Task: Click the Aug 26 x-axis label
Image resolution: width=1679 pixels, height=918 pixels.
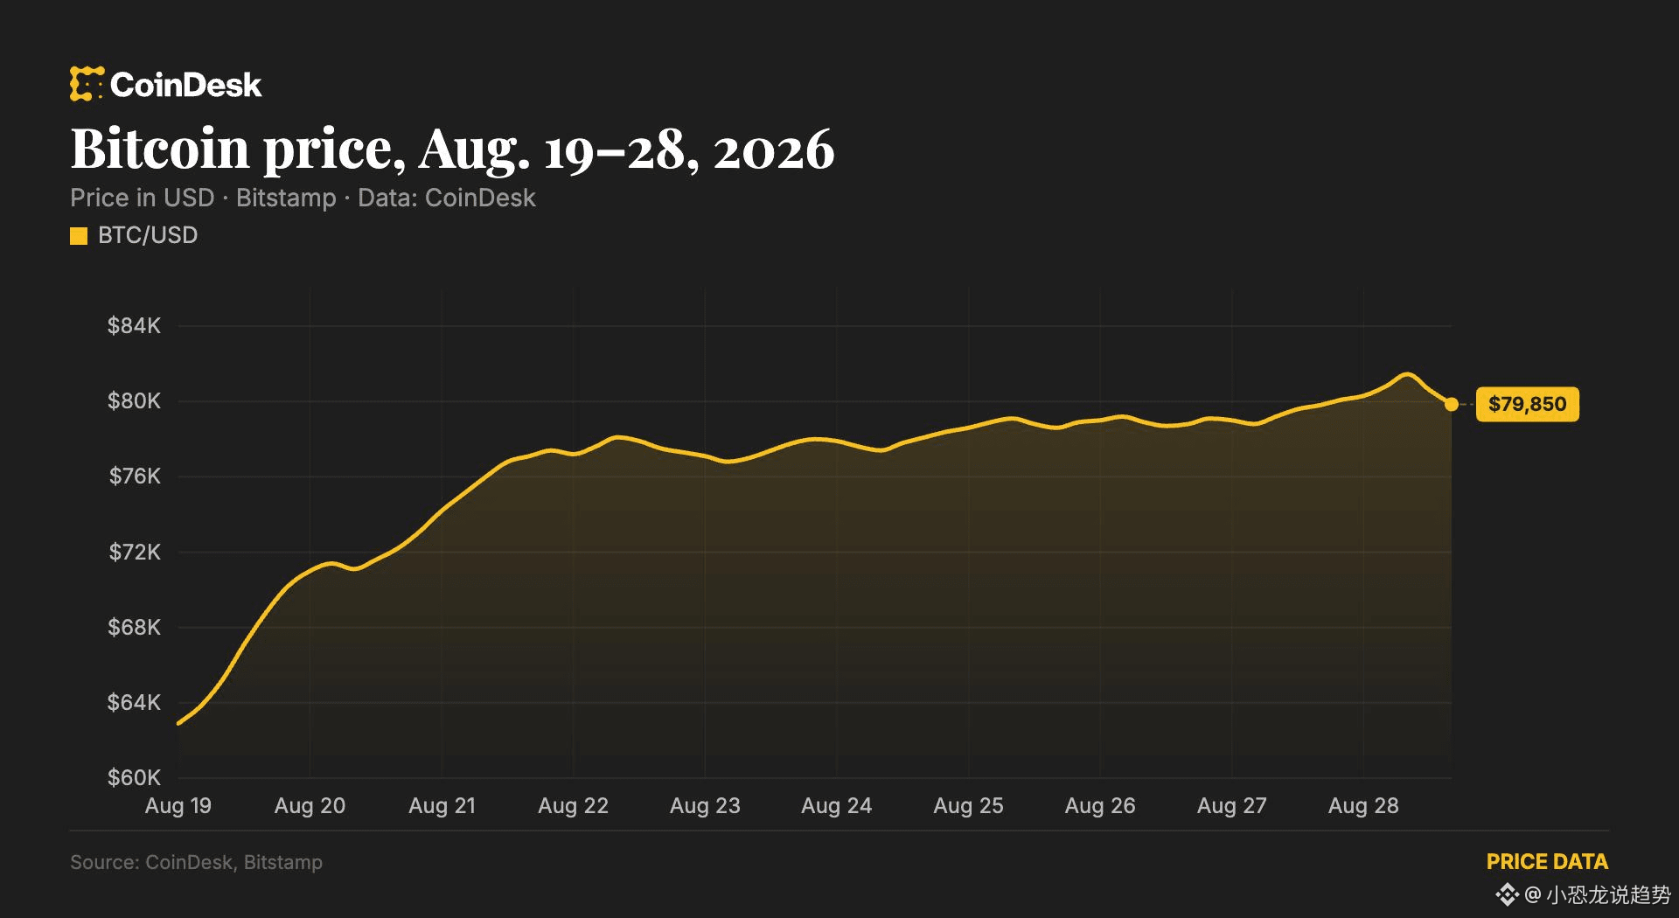Action: click(1100, 806)
